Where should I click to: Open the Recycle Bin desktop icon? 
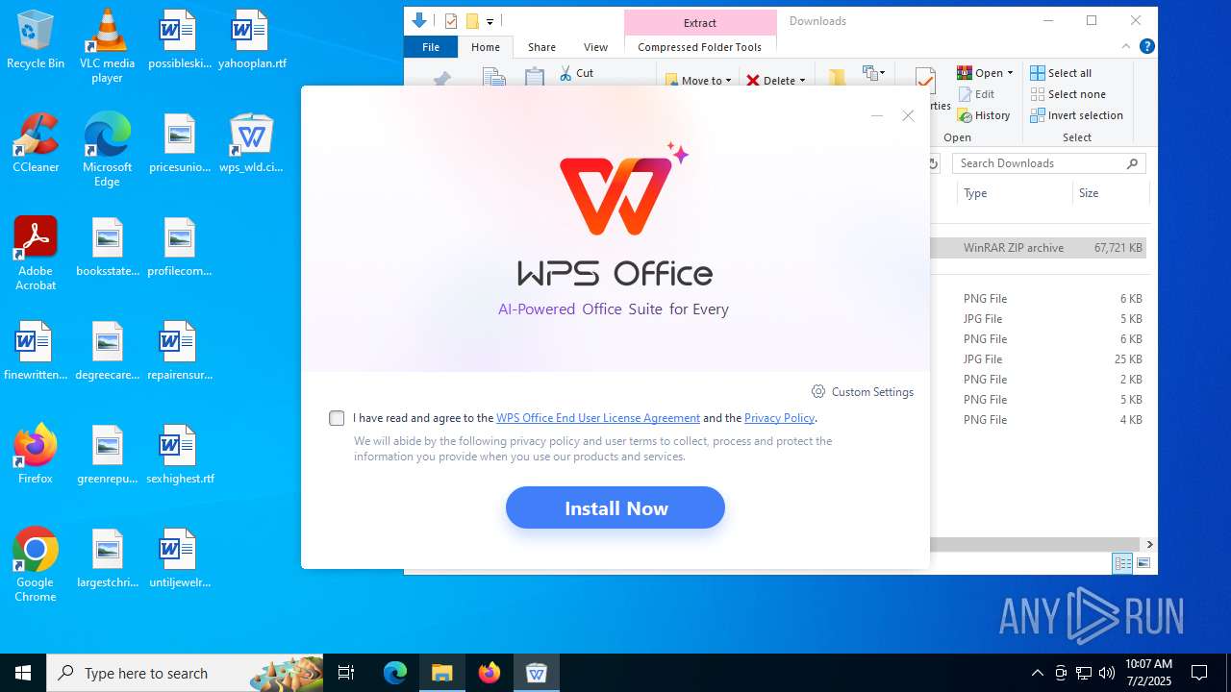36,39
